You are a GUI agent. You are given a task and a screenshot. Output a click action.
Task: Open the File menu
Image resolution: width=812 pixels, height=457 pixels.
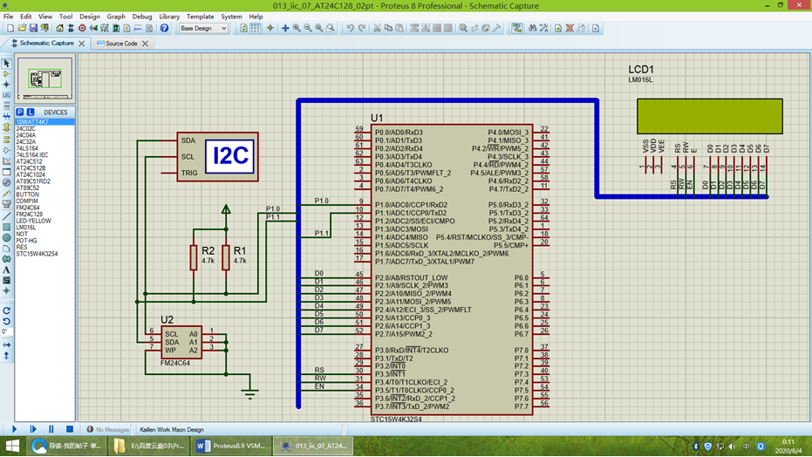tap(9, 17)
